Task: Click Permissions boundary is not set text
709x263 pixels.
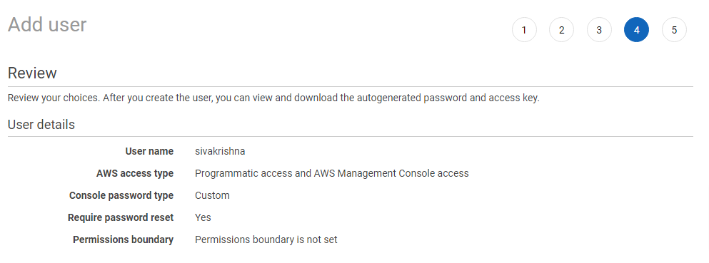Action: pyautogui.click(x=266, y=239)
